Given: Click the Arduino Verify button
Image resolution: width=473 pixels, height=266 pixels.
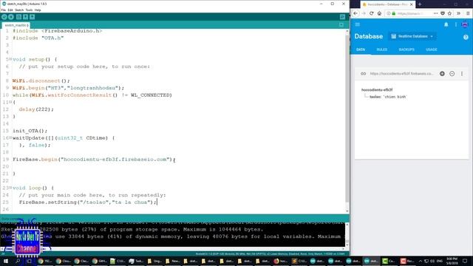Looking at the screenshot, I should (4, 17).
